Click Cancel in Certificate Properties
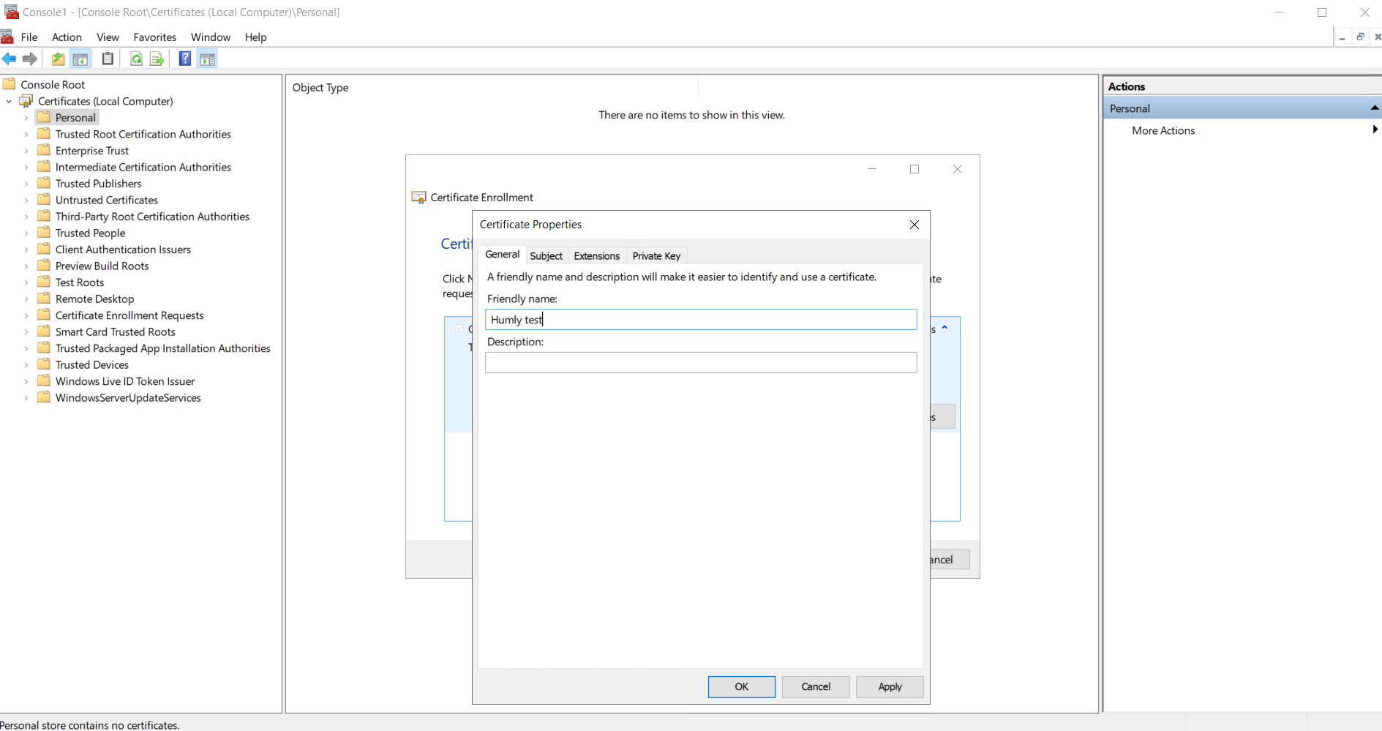The height and width of the screenshot is (731, 1382). point(816,687)
